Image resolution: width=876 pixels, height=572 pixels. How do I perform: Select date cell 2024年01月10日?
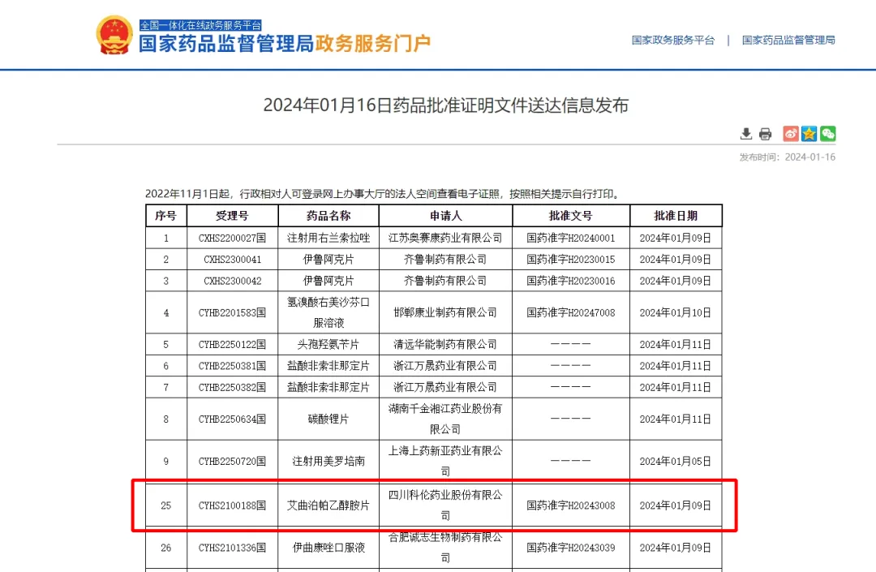[x=676, y=313]
